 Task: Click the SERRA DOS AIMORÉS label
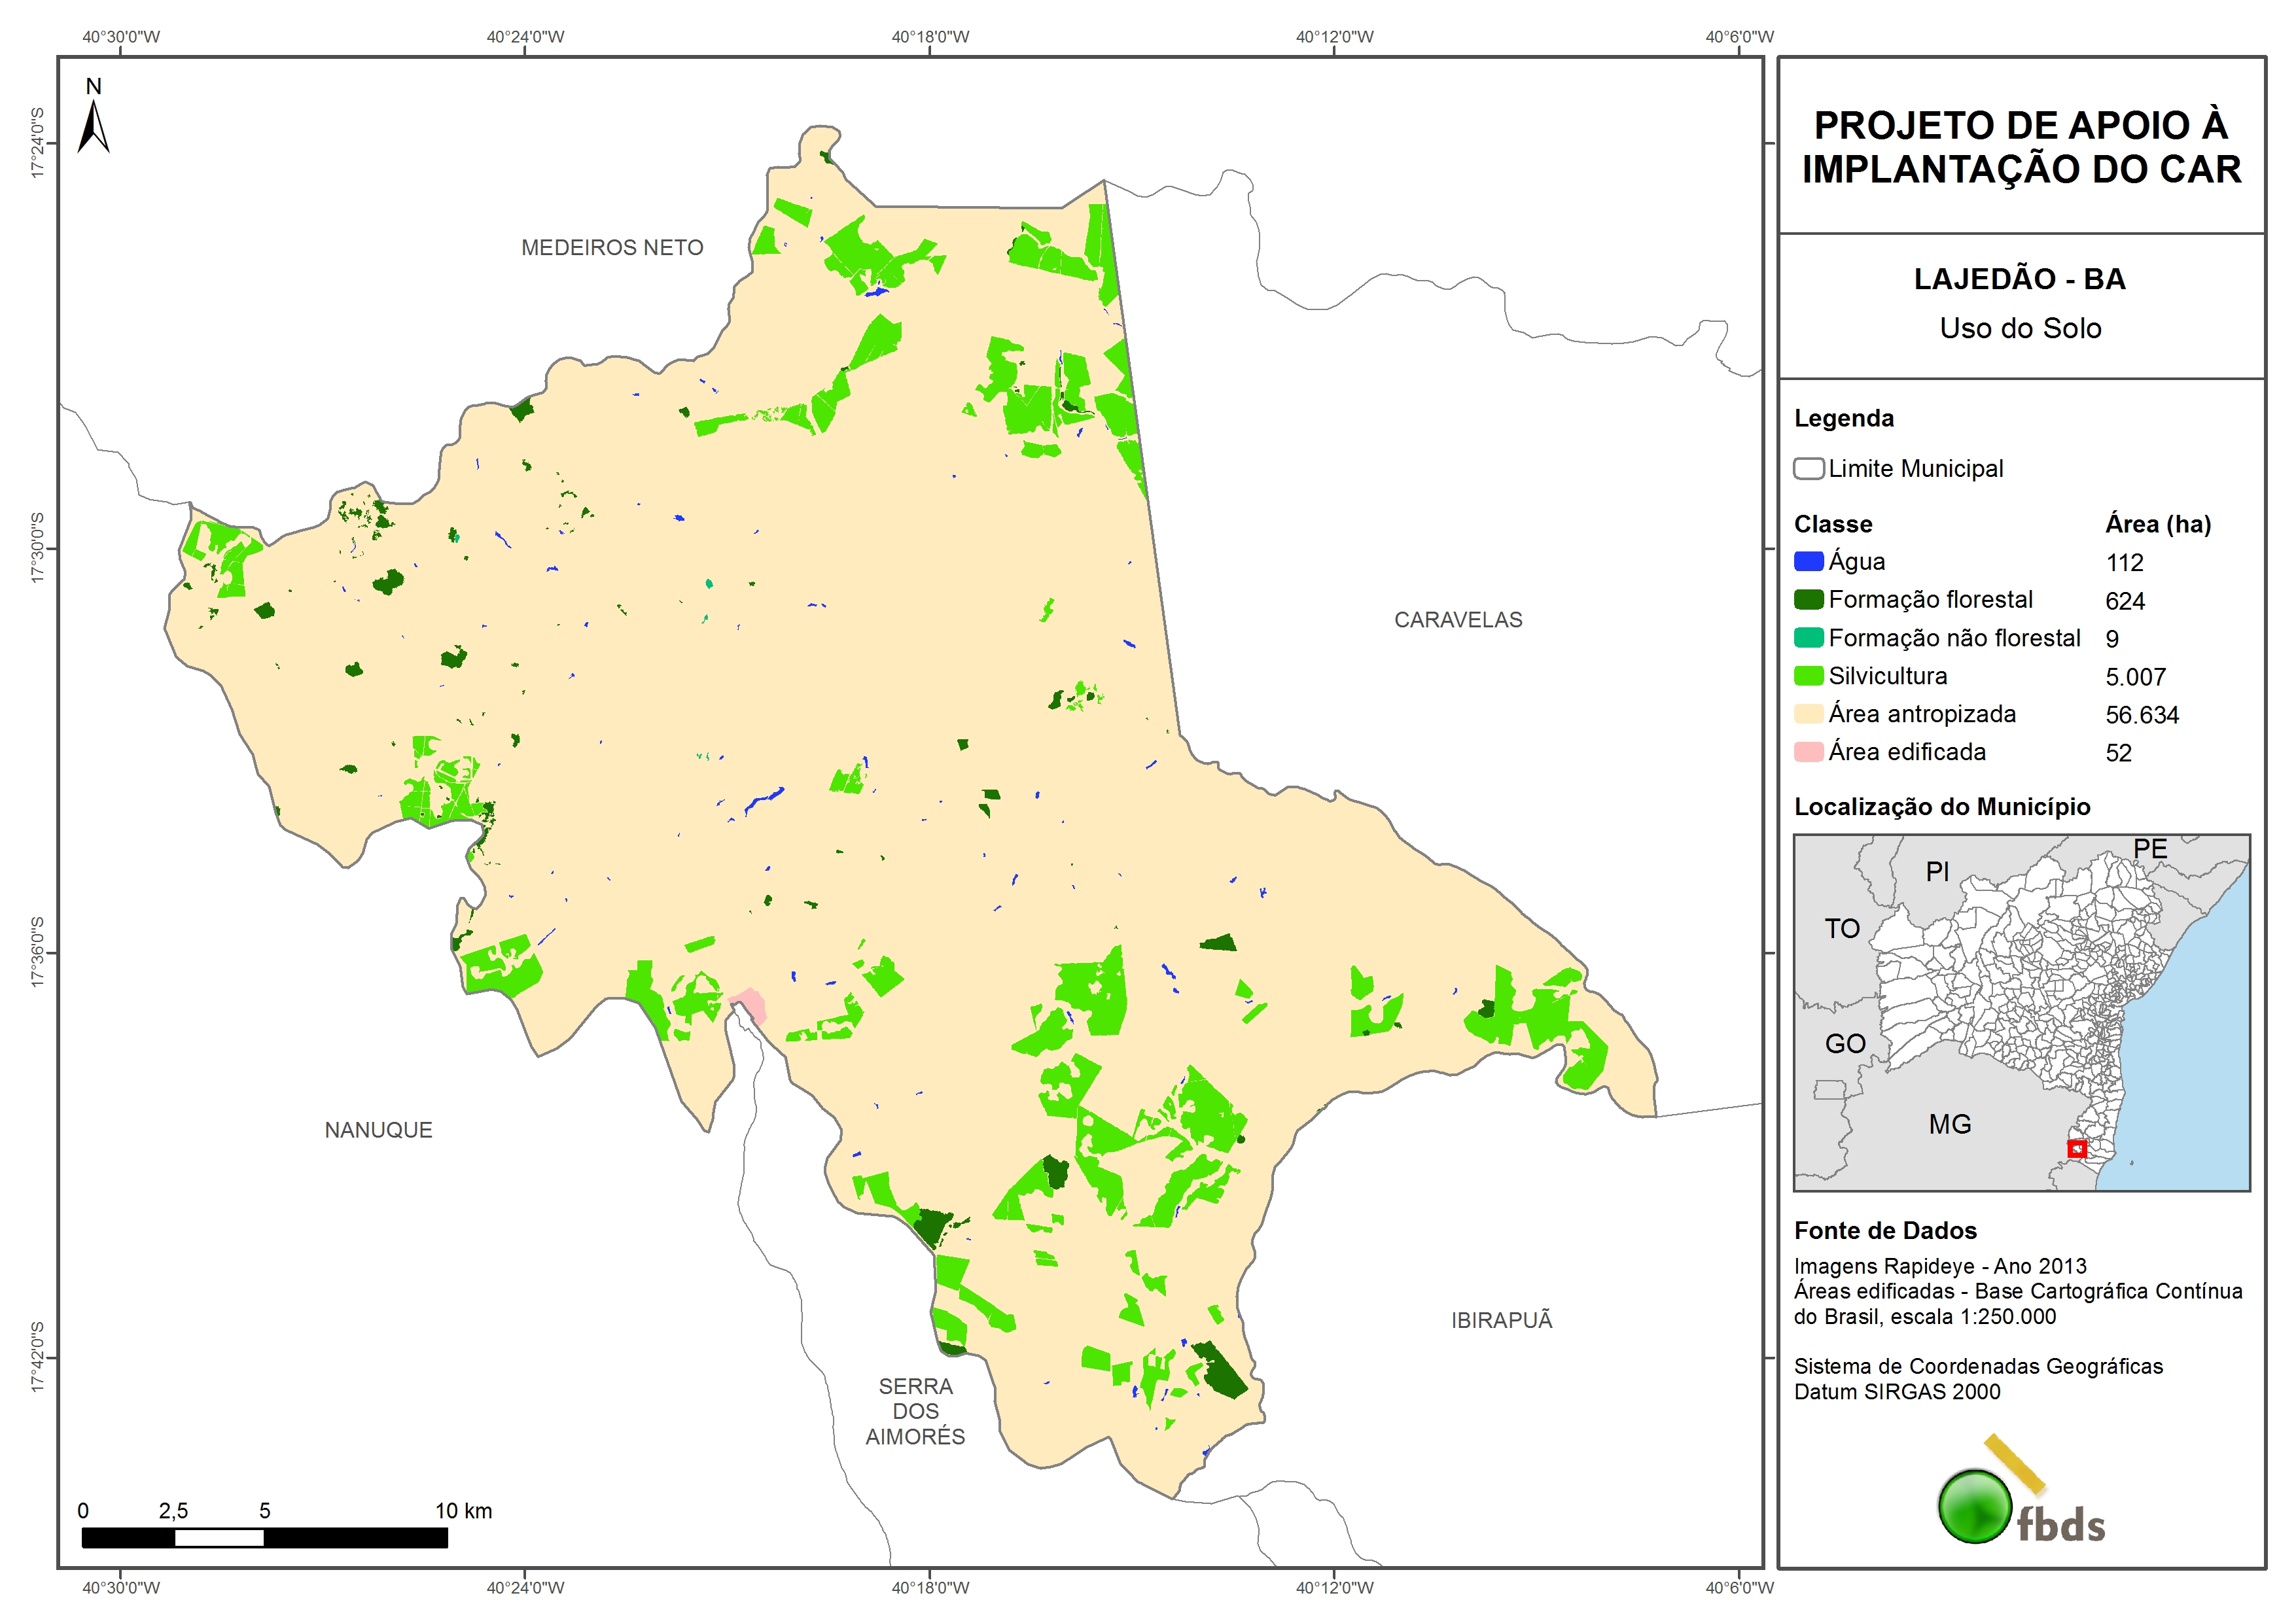tap(915, 1411)
